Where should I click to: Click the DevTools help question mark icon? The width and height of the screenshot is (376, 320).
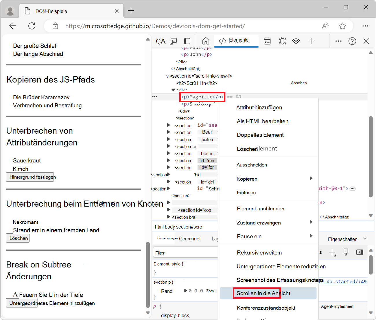[352, 41]
